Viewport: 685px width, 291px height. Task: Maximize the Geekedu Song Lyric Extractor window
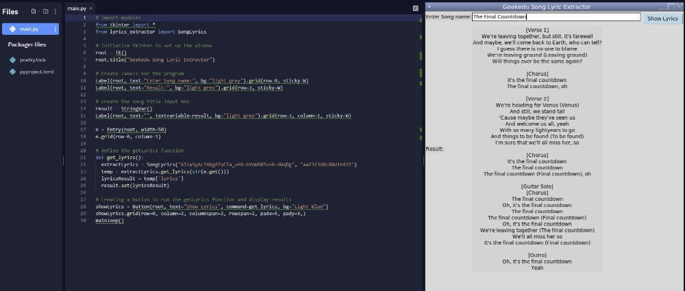pyautogui.click(x=671, y=7)
